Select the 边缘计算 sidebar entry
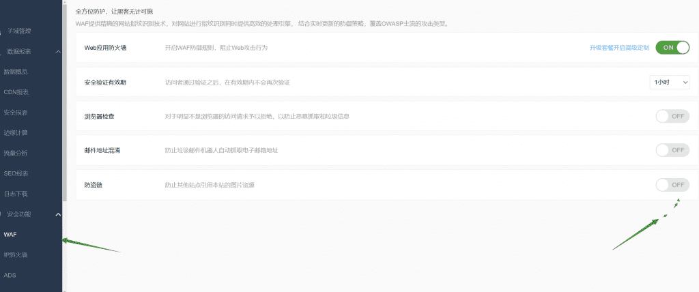699x292 pixels. [16, 133]
